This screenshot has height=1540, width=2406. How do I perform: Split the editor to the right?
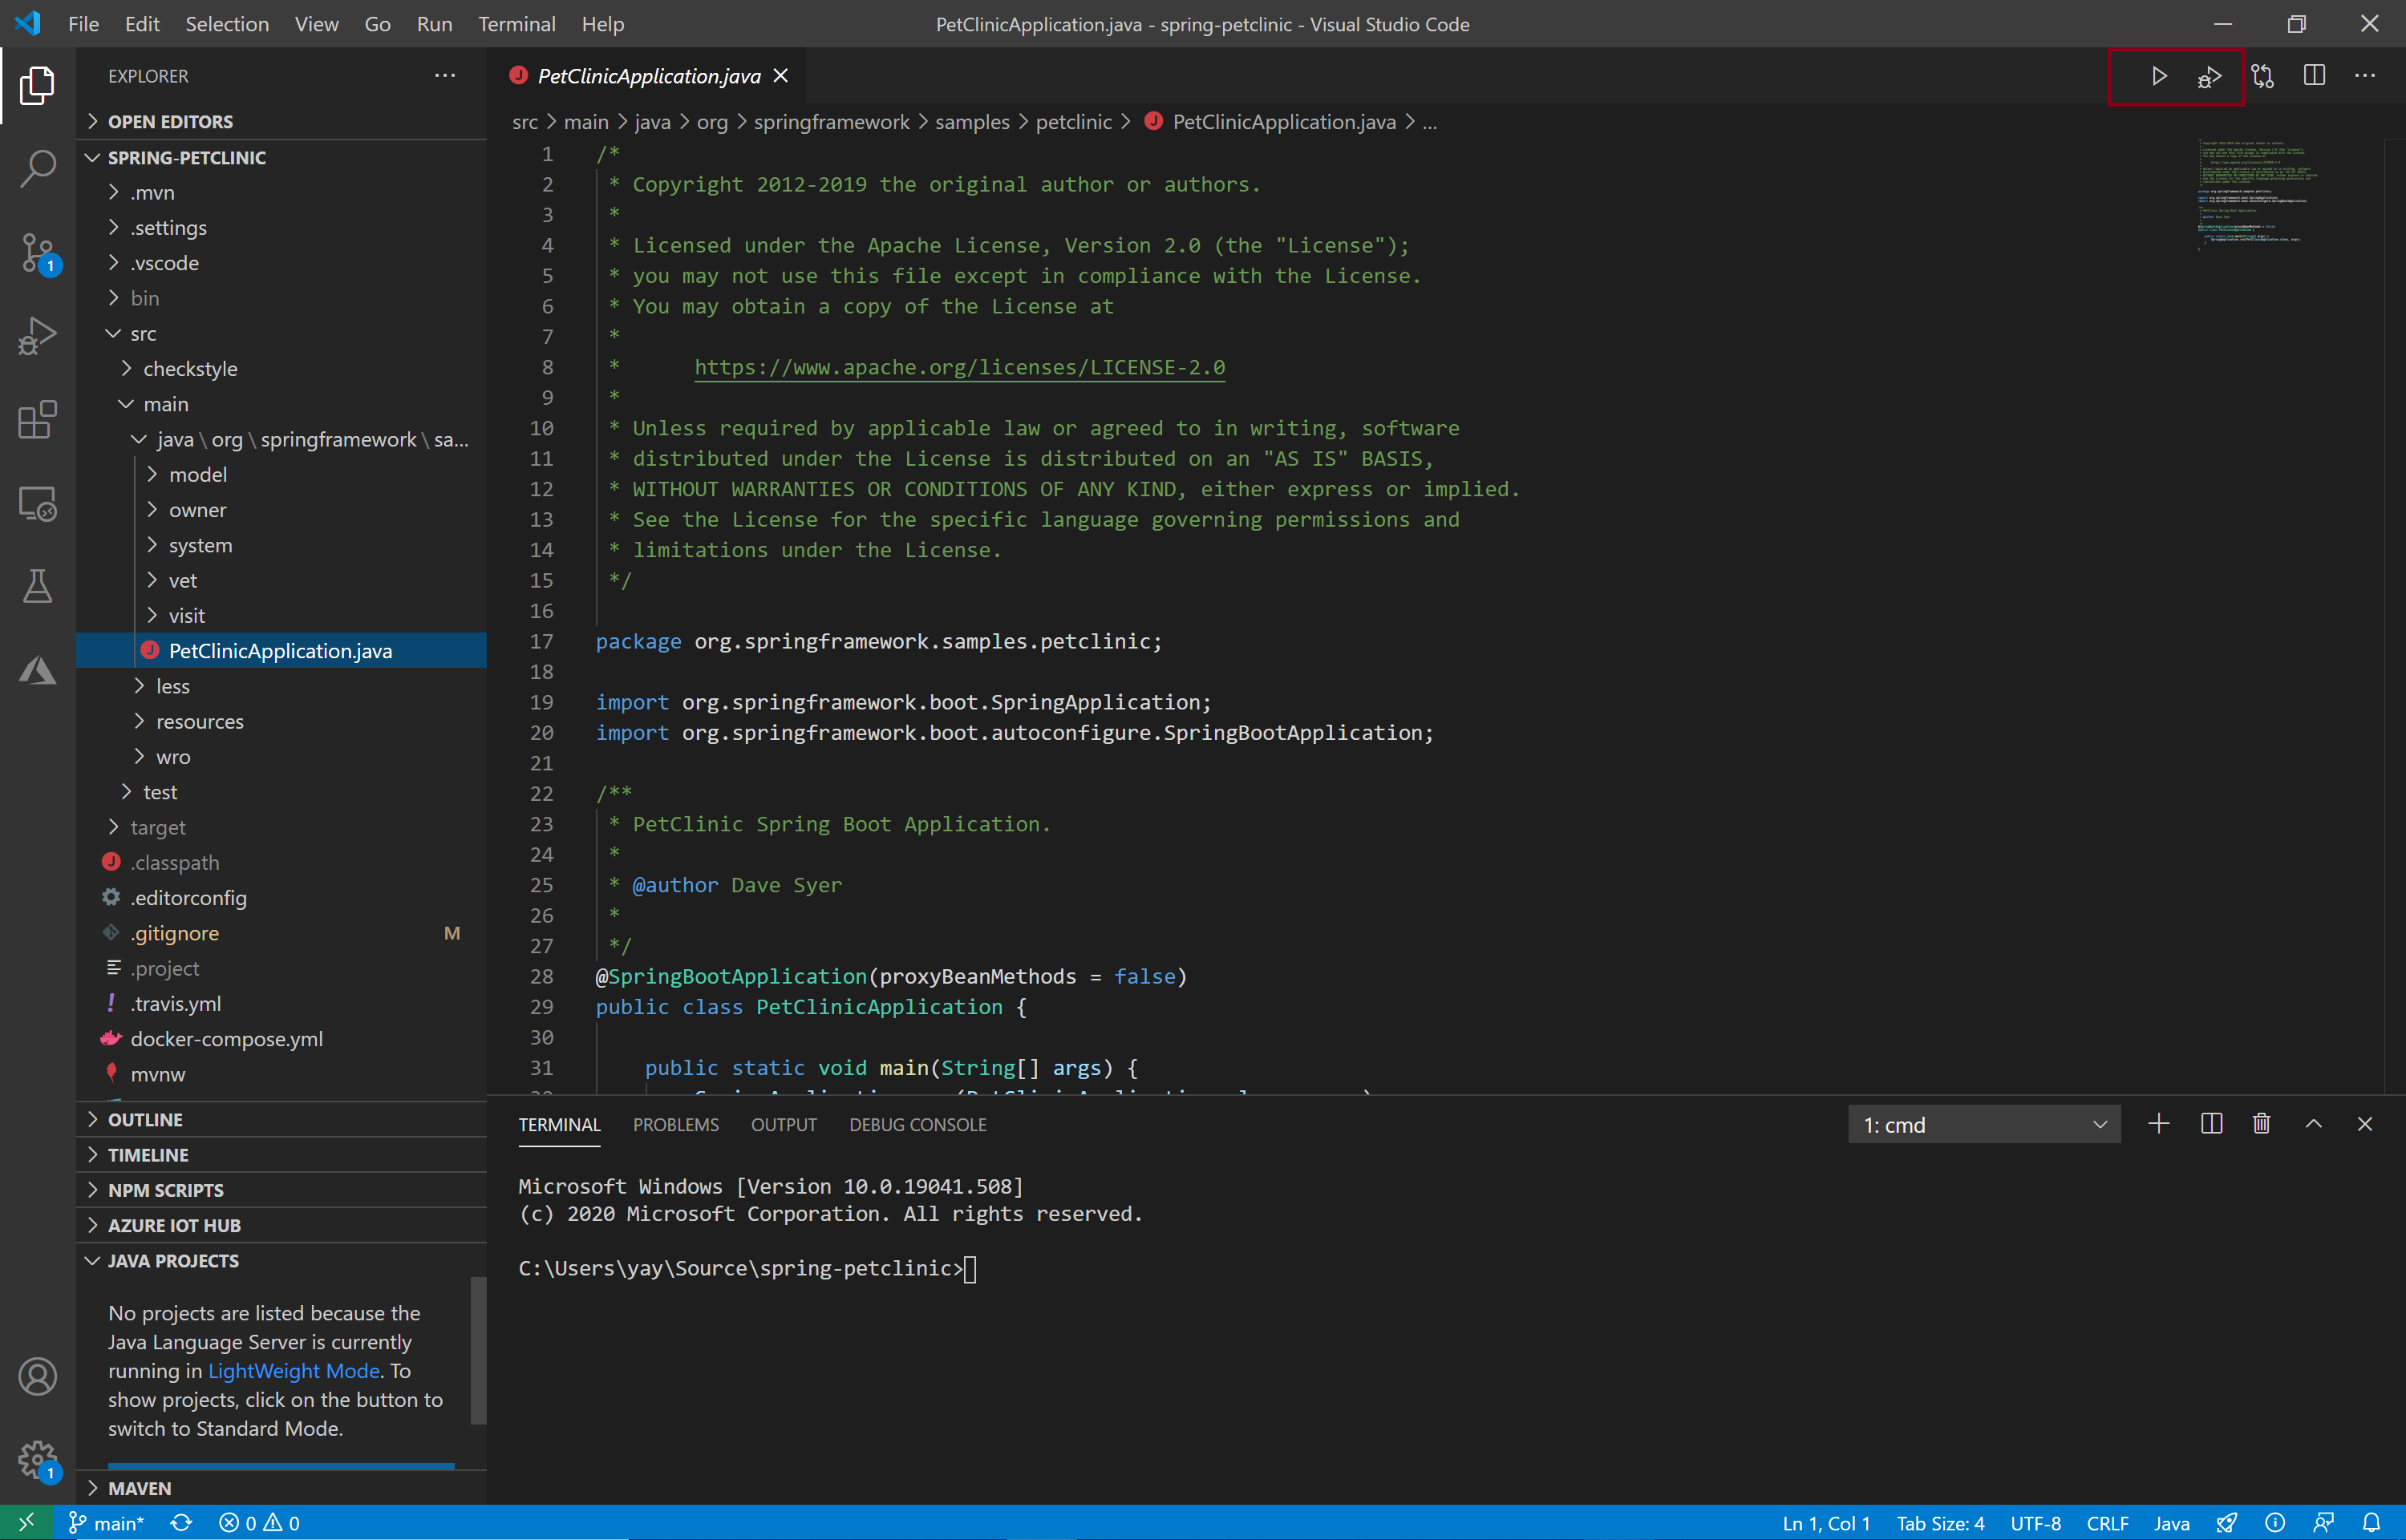click(2314, 76)
